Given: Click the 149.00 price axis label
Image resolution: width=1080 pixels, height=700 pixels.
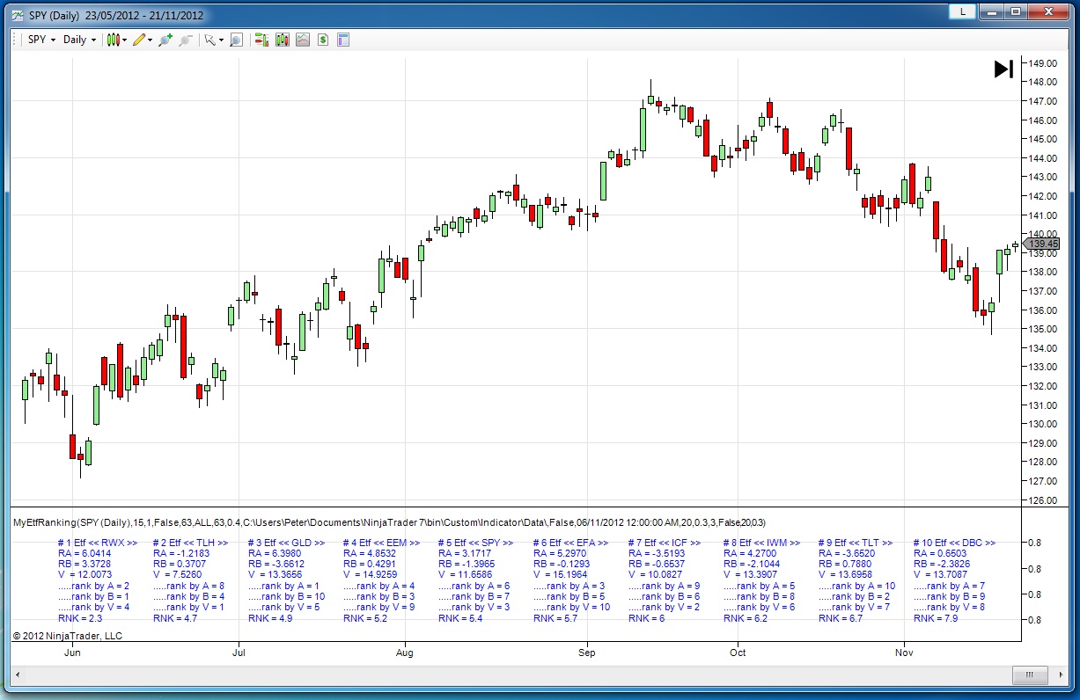Looking at the screenshot, I should 1043,63.
